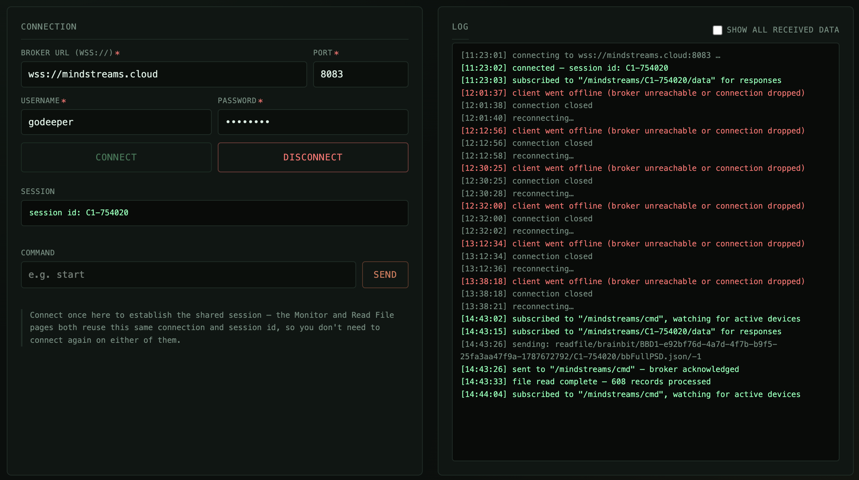Click the CONNECTION panel heading
This screenshot has width=859, height=480.
pyautogui.click(x=49, y=27)
